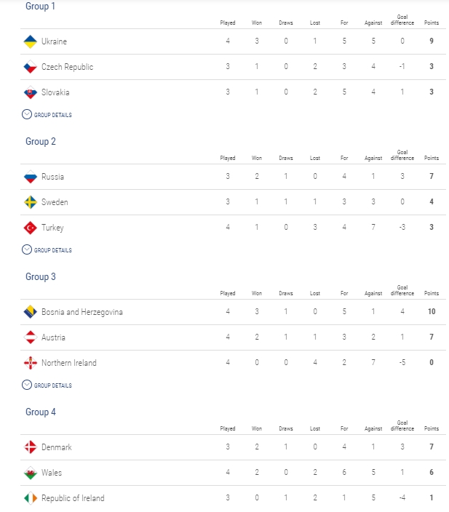Viewport: 449px width, 512px height.
Task: Click the Czech Republic flag icon
Action: [x=31, y=67]
